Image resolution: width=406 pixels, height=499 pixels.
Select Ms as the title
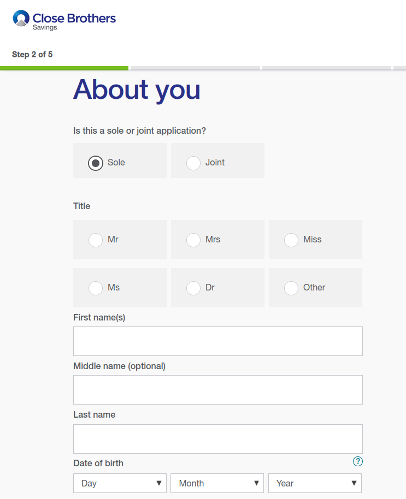96,288
